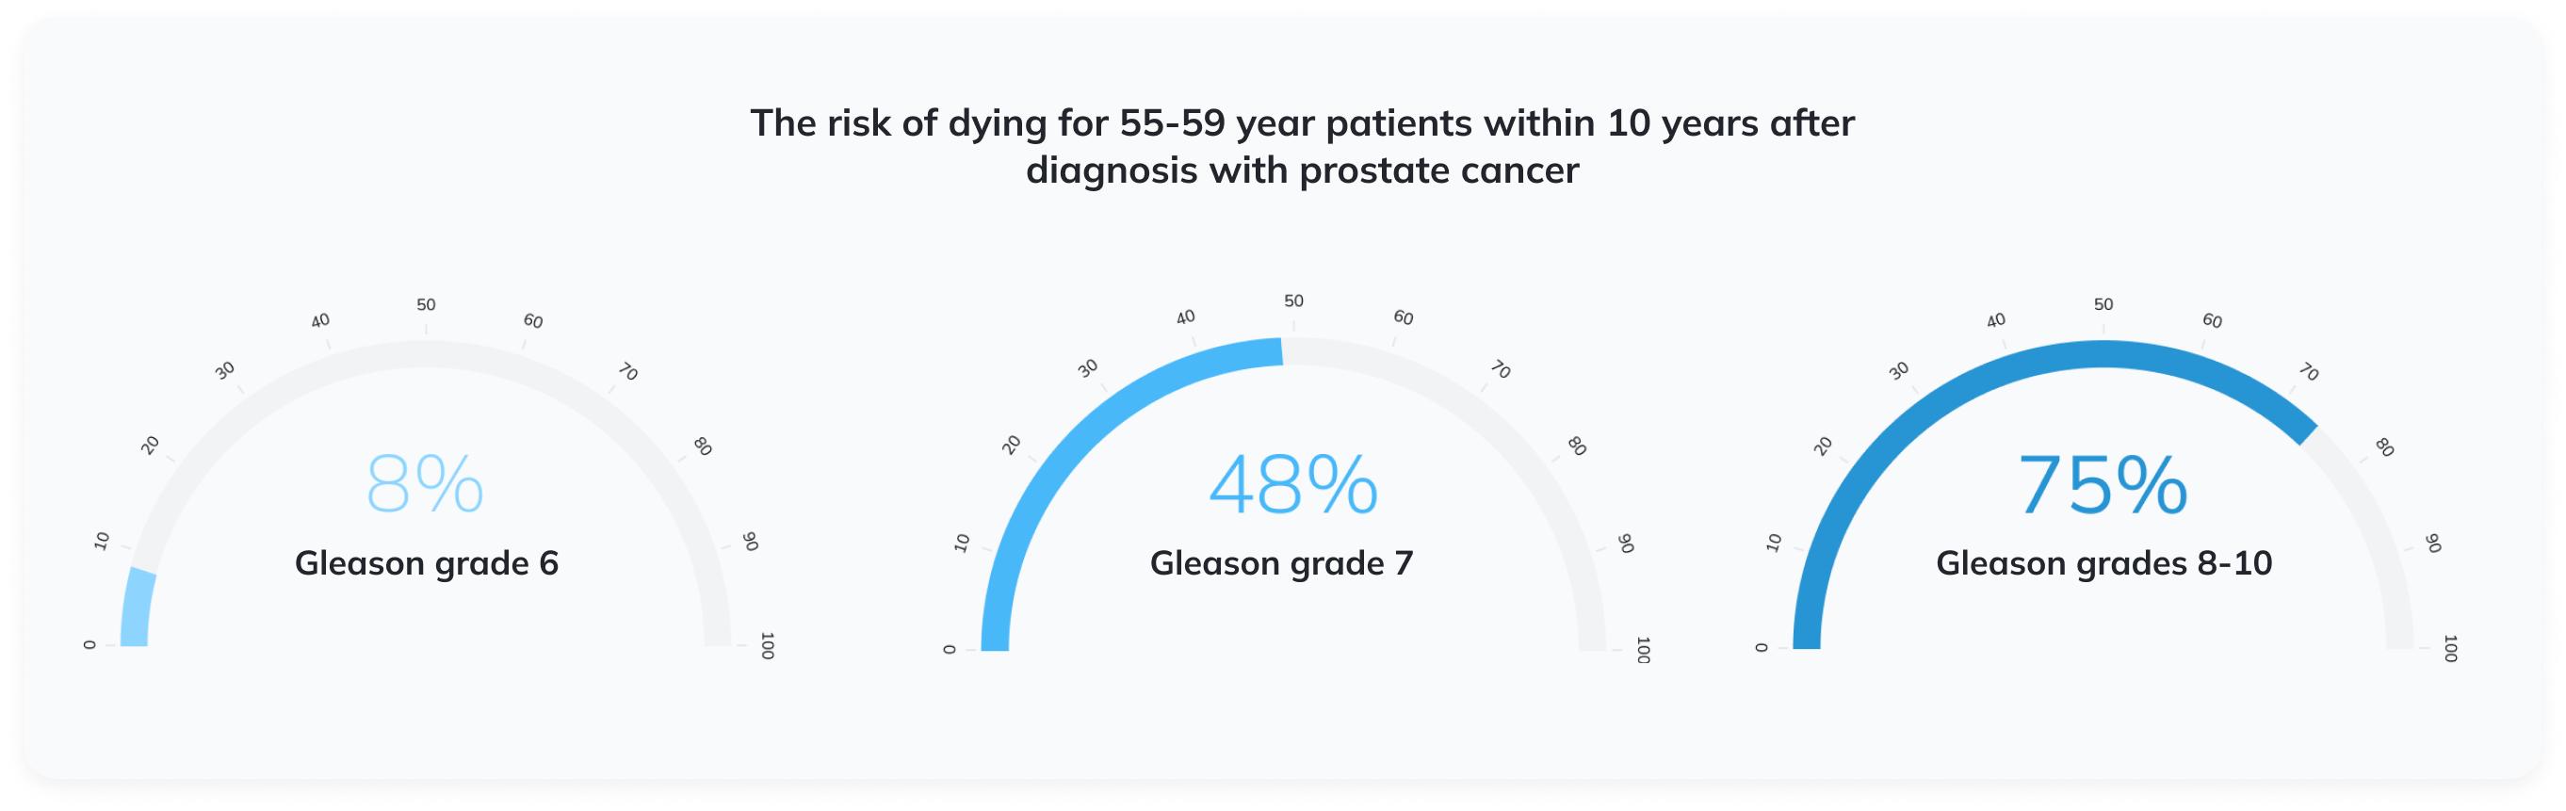Click the 0 tick label on Gleason 7 gauge
This screenshot has width=2566, height=811.
pyautogui.click(x=950, y=650)
